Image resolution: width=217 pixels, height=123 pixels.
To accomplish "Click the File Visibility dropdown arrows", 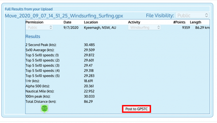I will pos(206,15).
